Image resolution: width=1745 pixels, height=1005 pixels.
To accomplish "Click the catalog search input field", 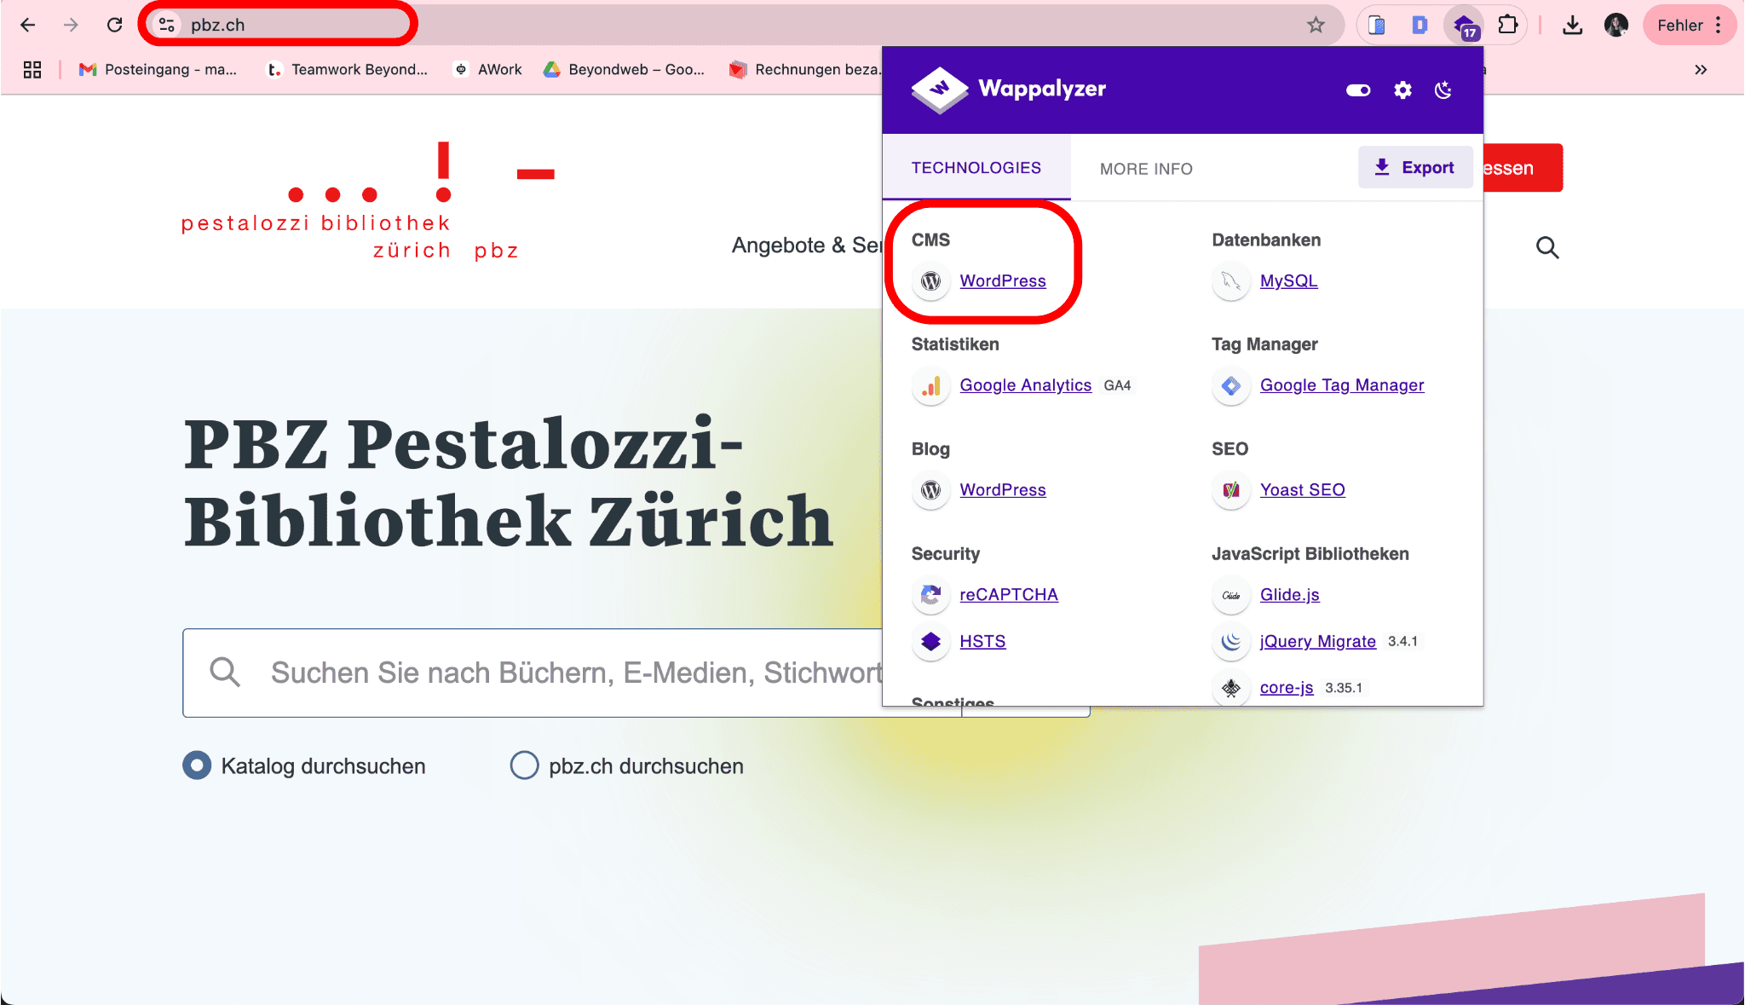I will tap(571, 673).
